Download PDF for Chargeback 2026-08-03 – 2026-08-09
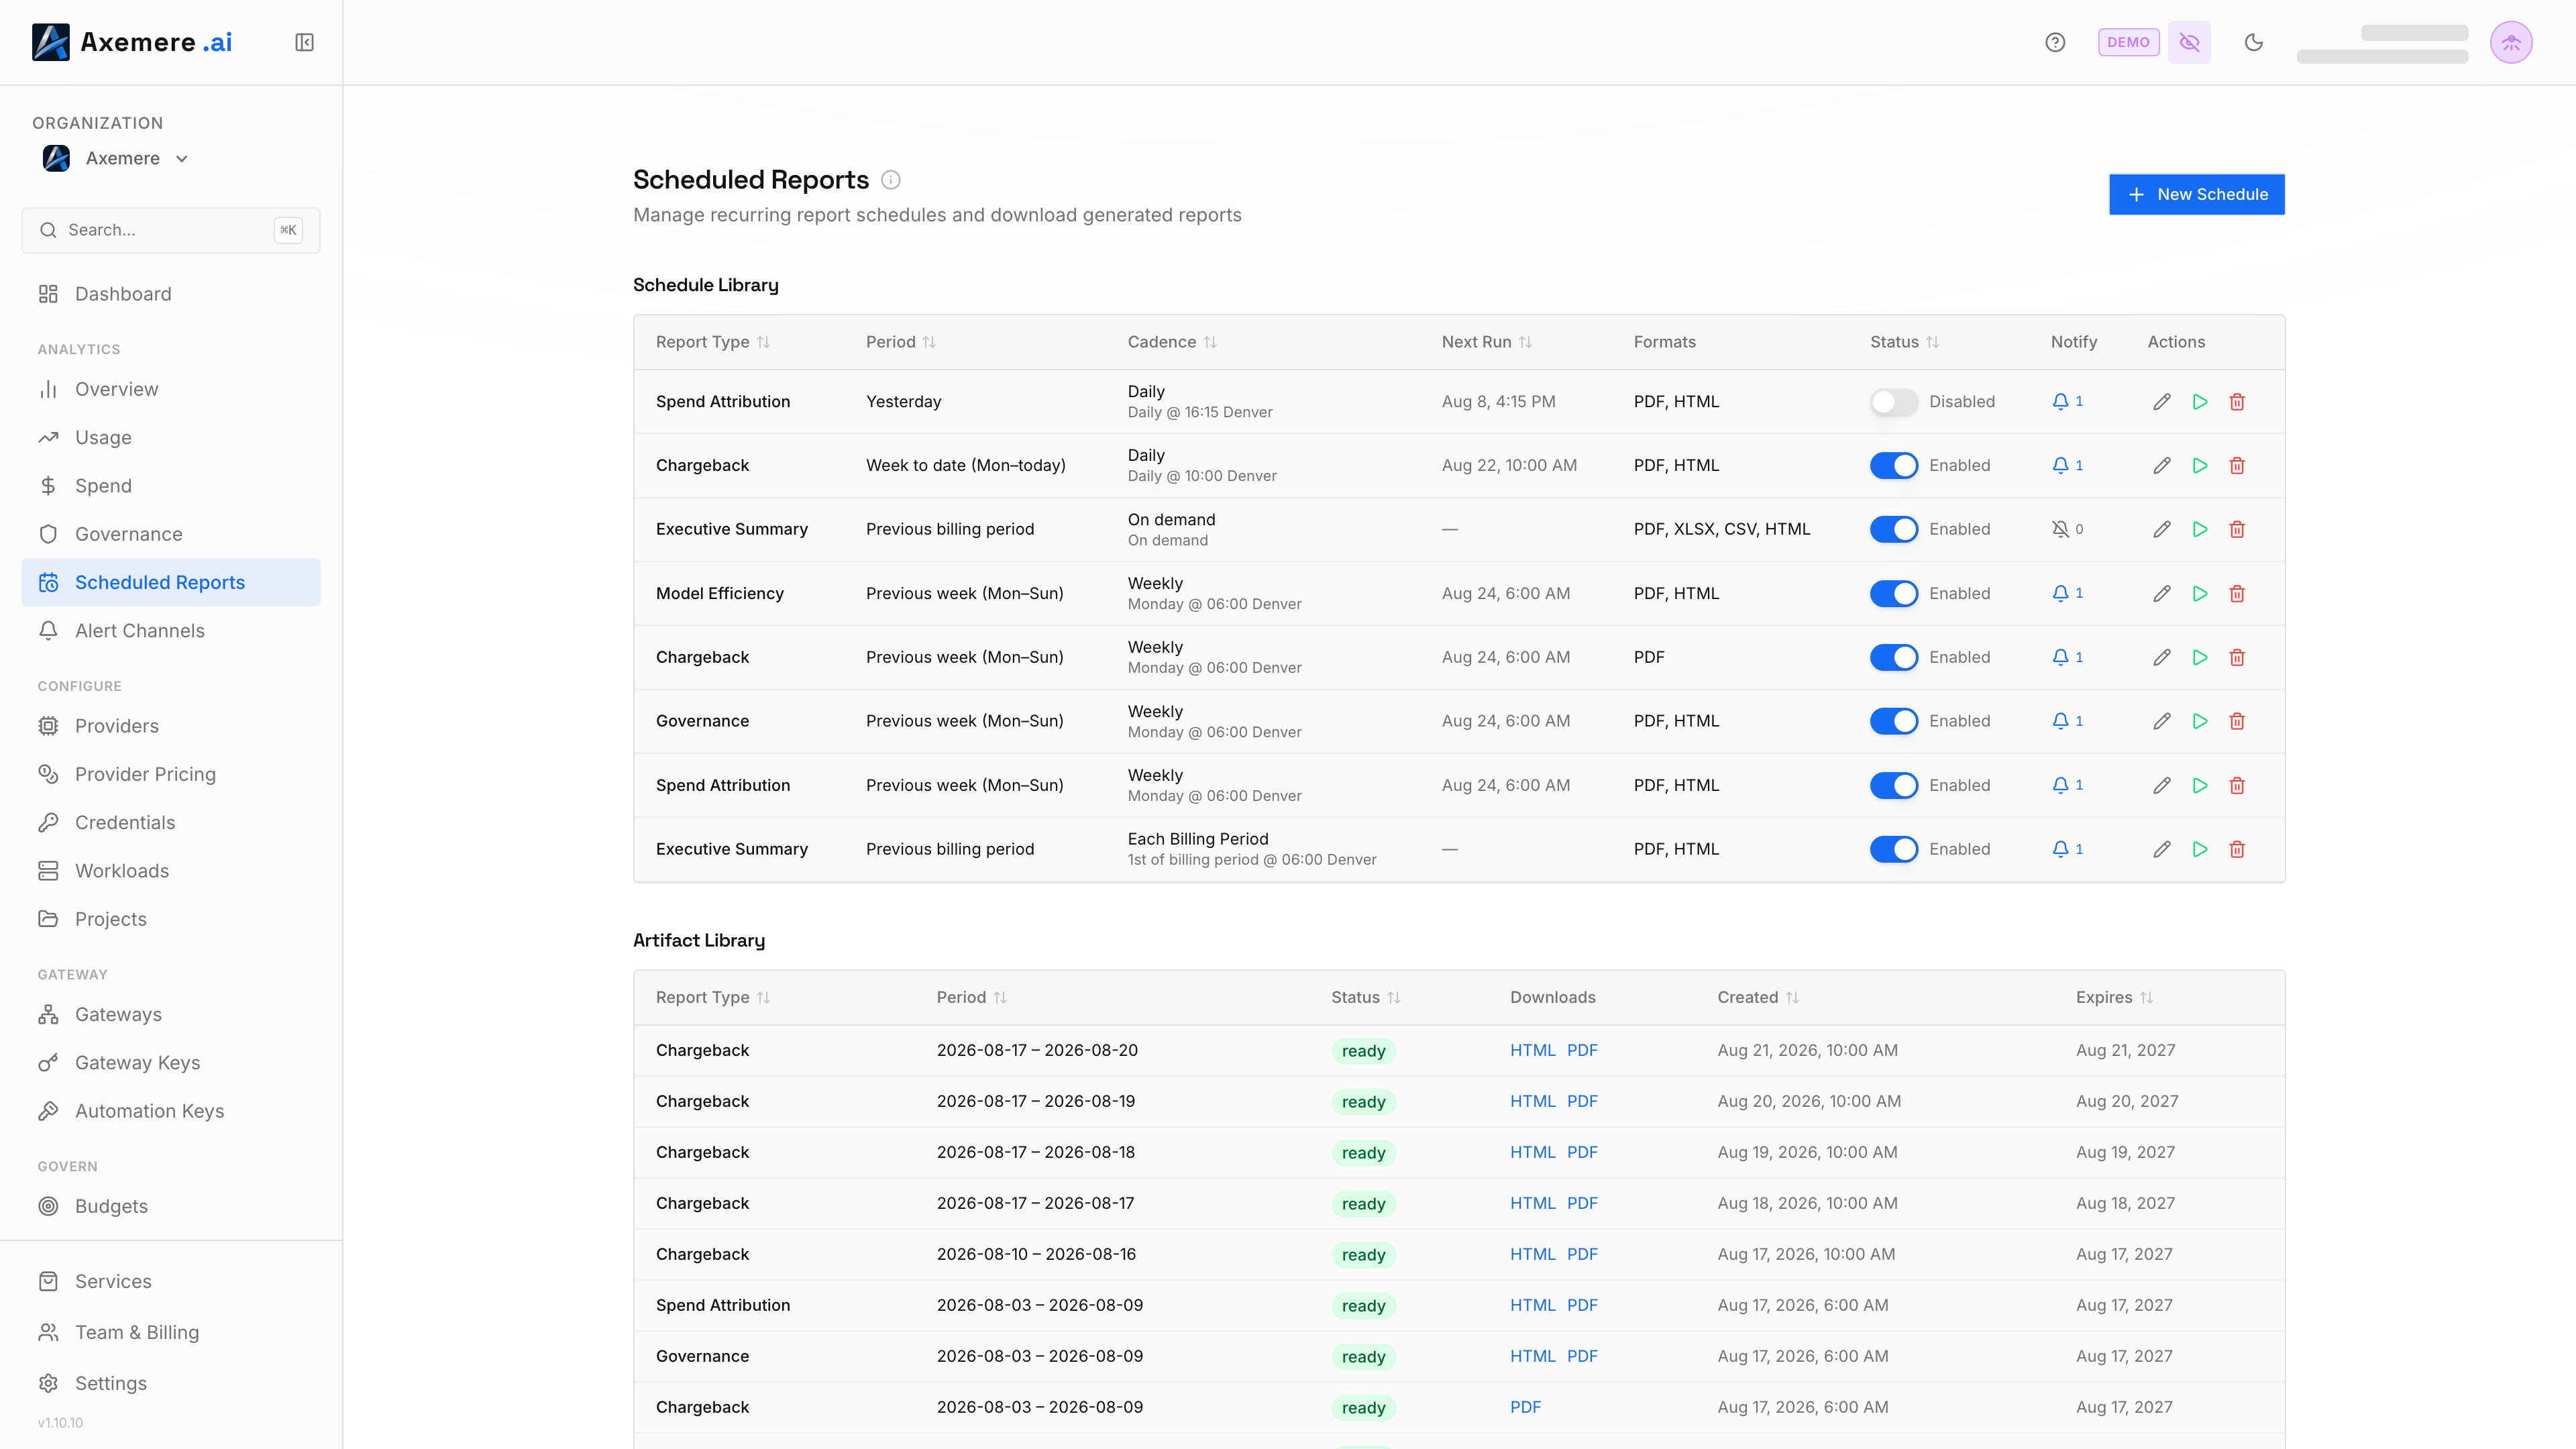The image size is (2576, 1449). coord(1525,1408)
